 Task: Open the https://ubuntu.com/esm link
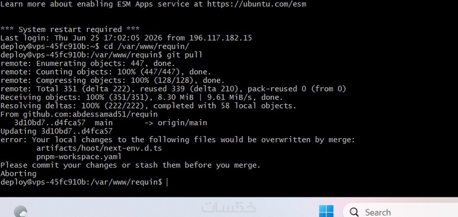click(257, 4)
